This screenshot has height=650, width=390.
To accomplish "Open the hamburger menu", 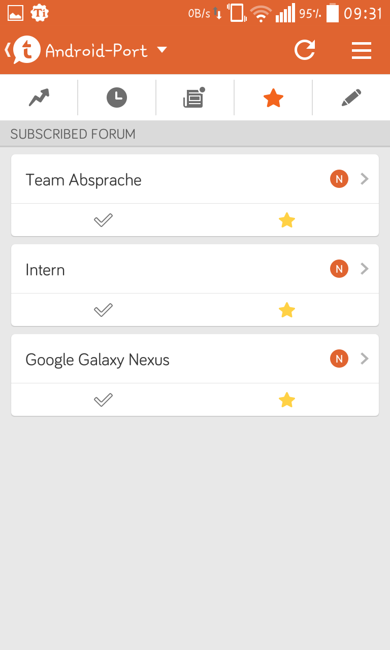I will (x=361, y=50).
